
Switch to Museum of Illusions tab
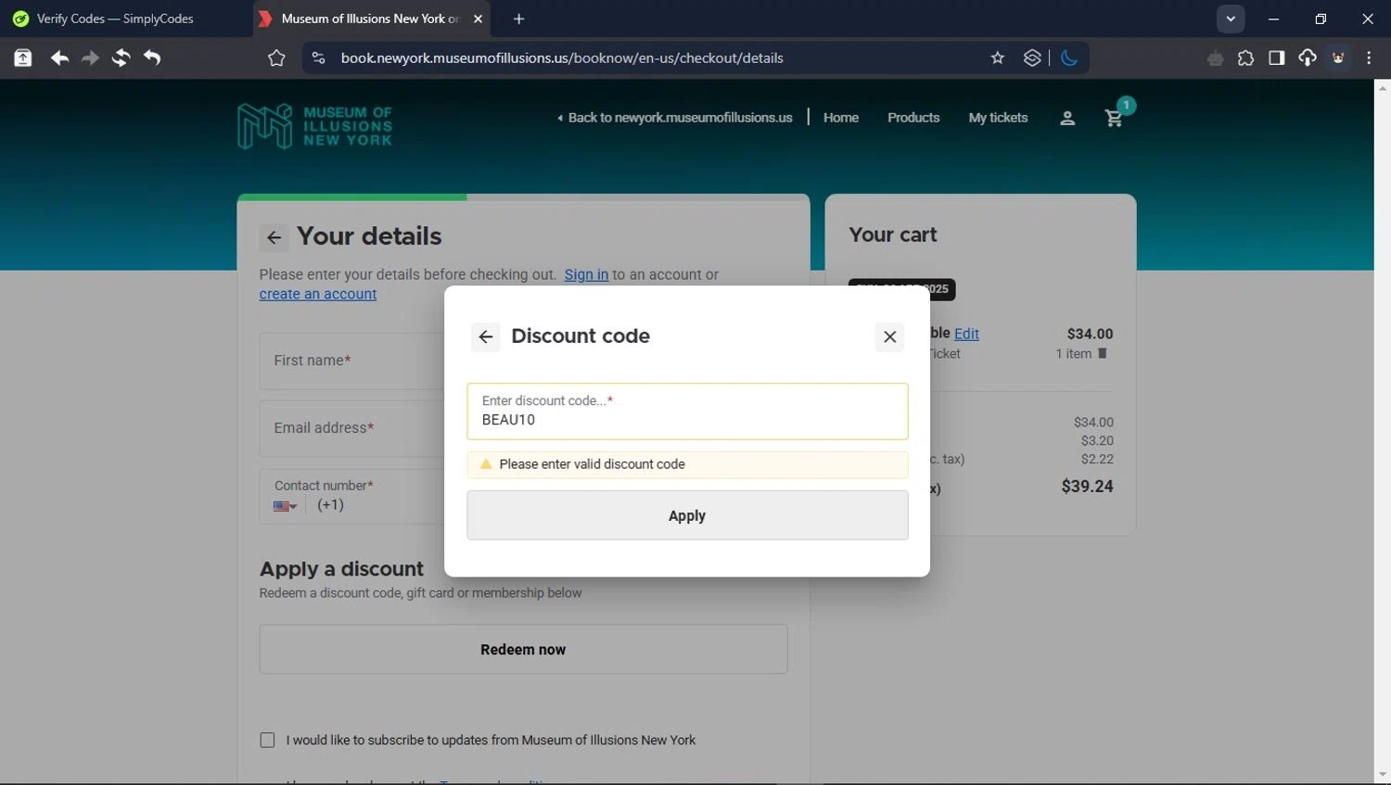coord(371,19)
